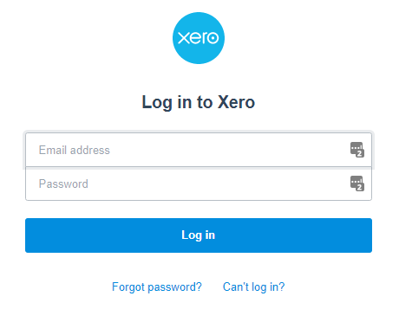The width and height of the screenshot is (399, 322).
Task: Show autofill entries via password field badge icon
Action: point(357,184)
